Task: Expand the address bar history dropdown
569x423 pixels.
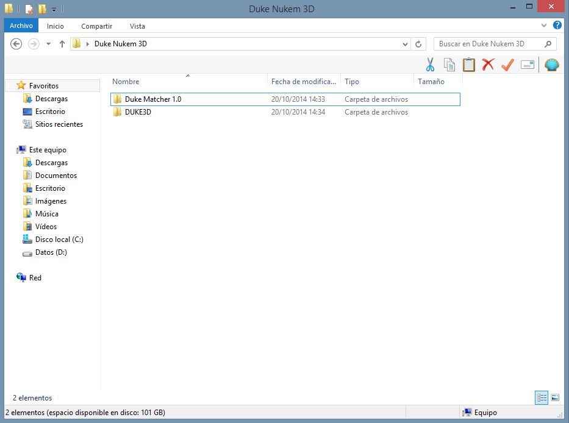Action: click(x=405, y=44)
